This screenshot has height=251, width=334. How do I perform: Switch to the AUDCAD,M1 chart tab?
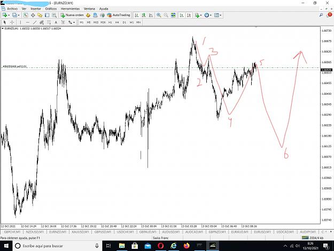point(195,232)
